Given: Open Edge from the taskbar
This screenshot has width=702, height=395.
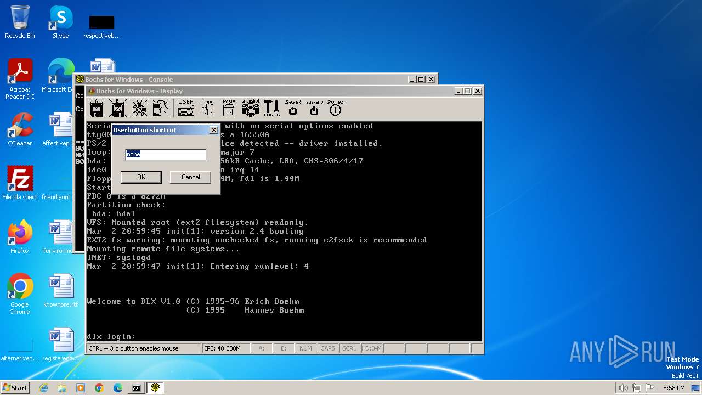Looking at the screenshot, I should point(118,388).
